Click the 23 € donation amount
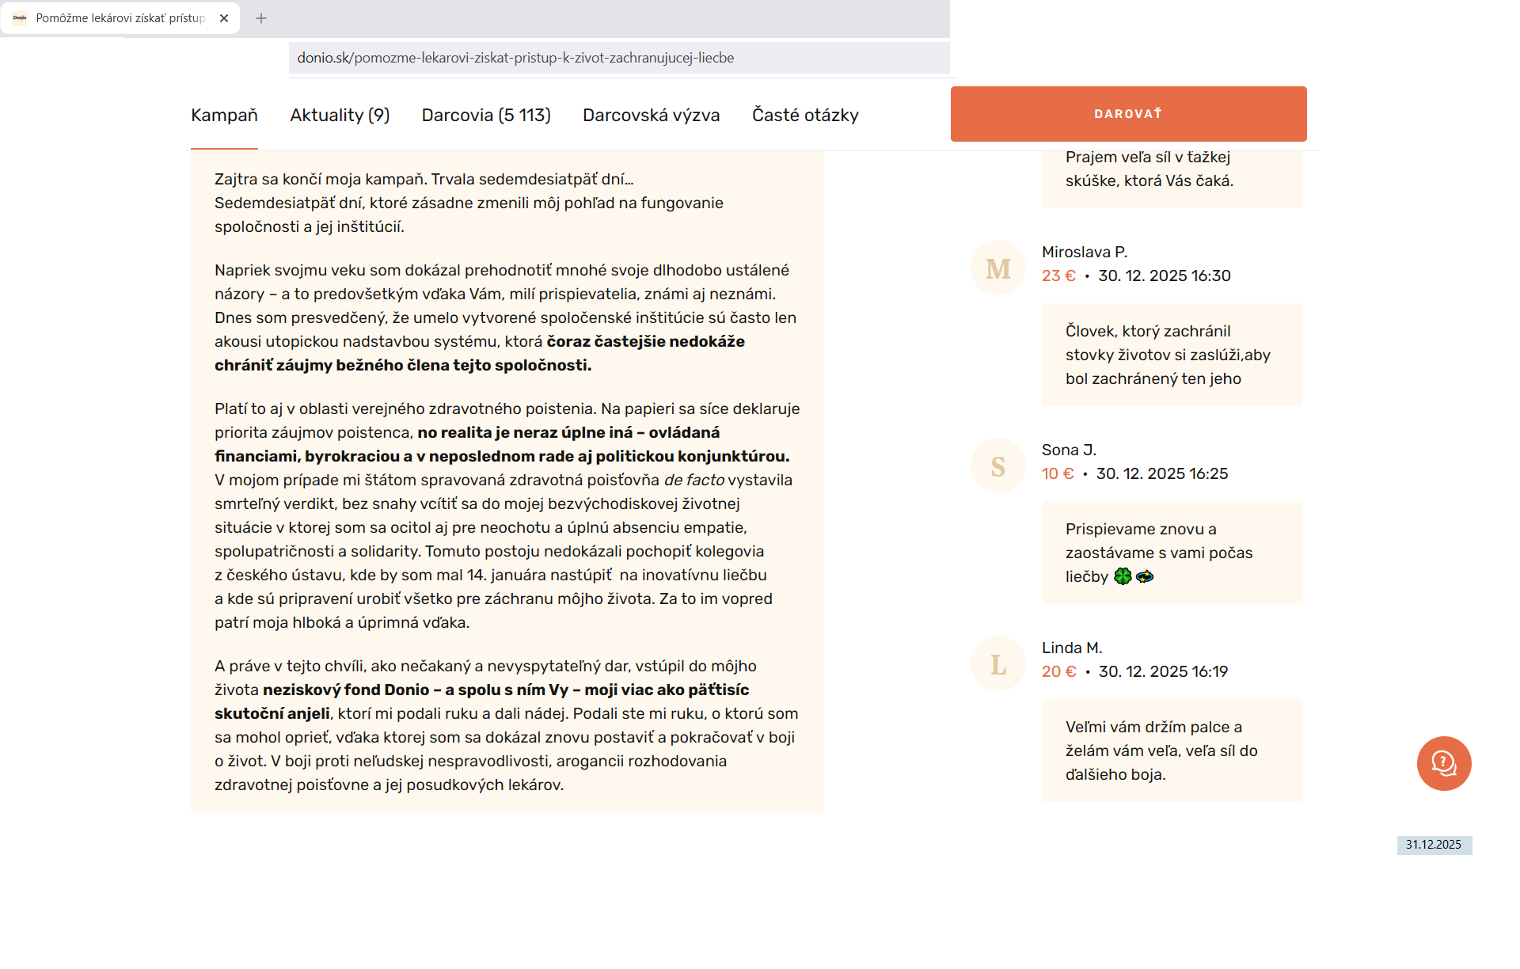 point(1058,275)
